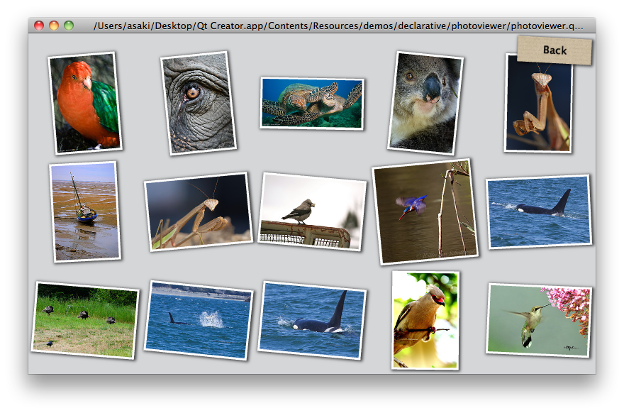Close the photoviewer window using the red button
Image resolution: width=624 pixels, height=413 pixels.
[39, 26]
